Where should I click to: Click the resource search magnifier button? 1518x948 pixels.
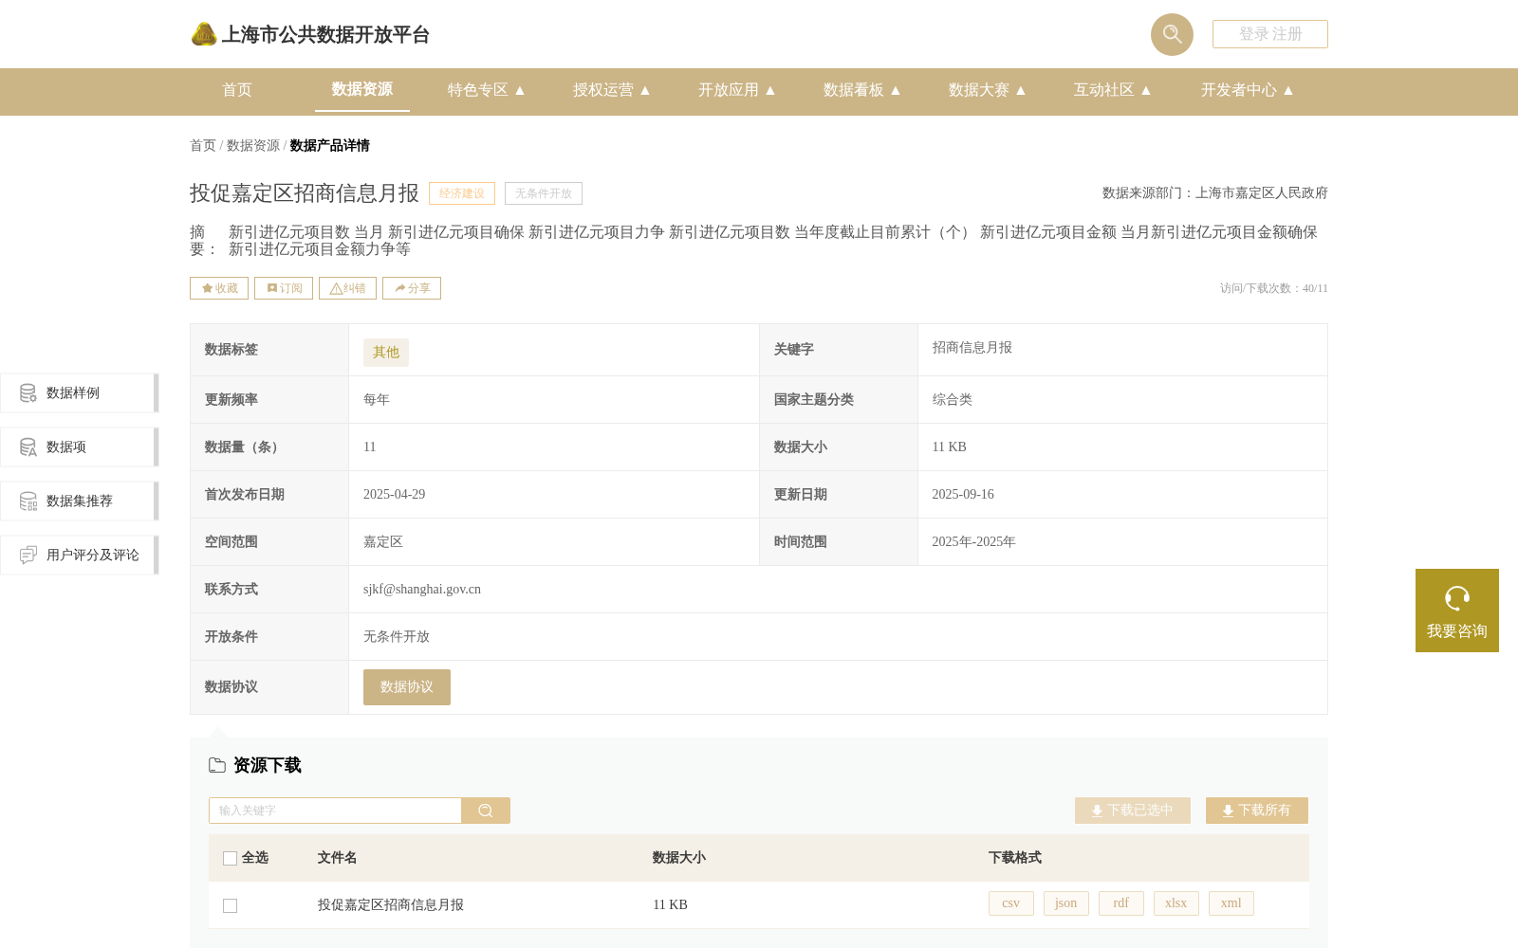(x=486, y=811)
